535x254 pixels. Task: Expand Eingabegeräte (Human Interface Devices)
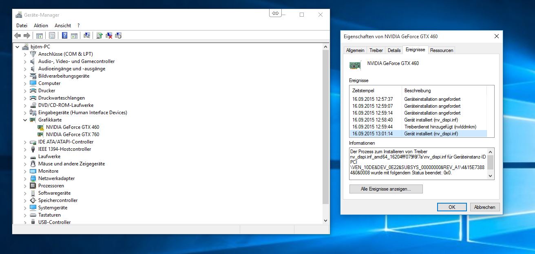[x=25, y=113]
